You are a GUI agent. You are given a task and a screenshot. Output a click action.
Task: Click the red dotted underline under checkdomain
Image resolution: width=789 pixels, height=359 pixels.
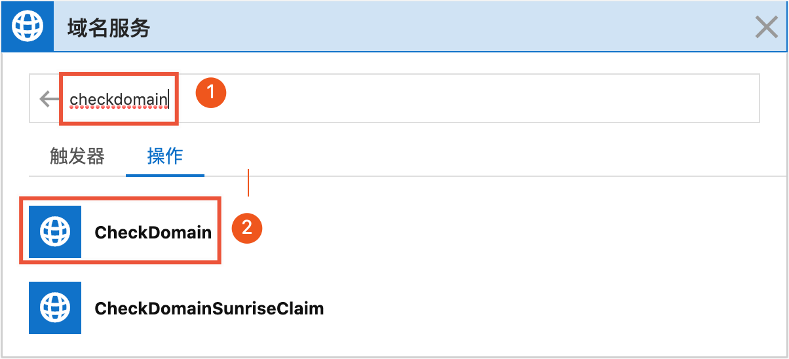(119, 107)
